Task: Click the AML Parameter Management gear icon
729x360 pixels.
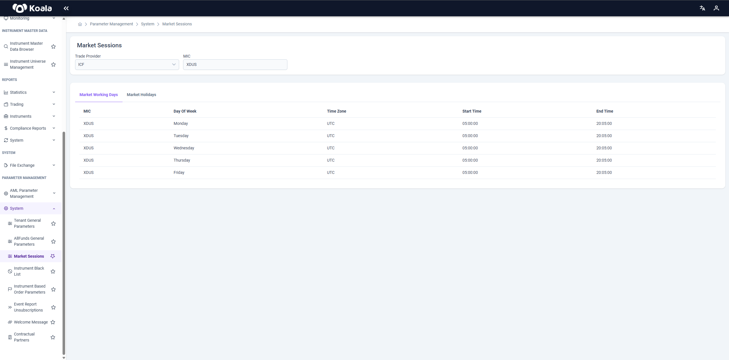Action: pos(6,194)
